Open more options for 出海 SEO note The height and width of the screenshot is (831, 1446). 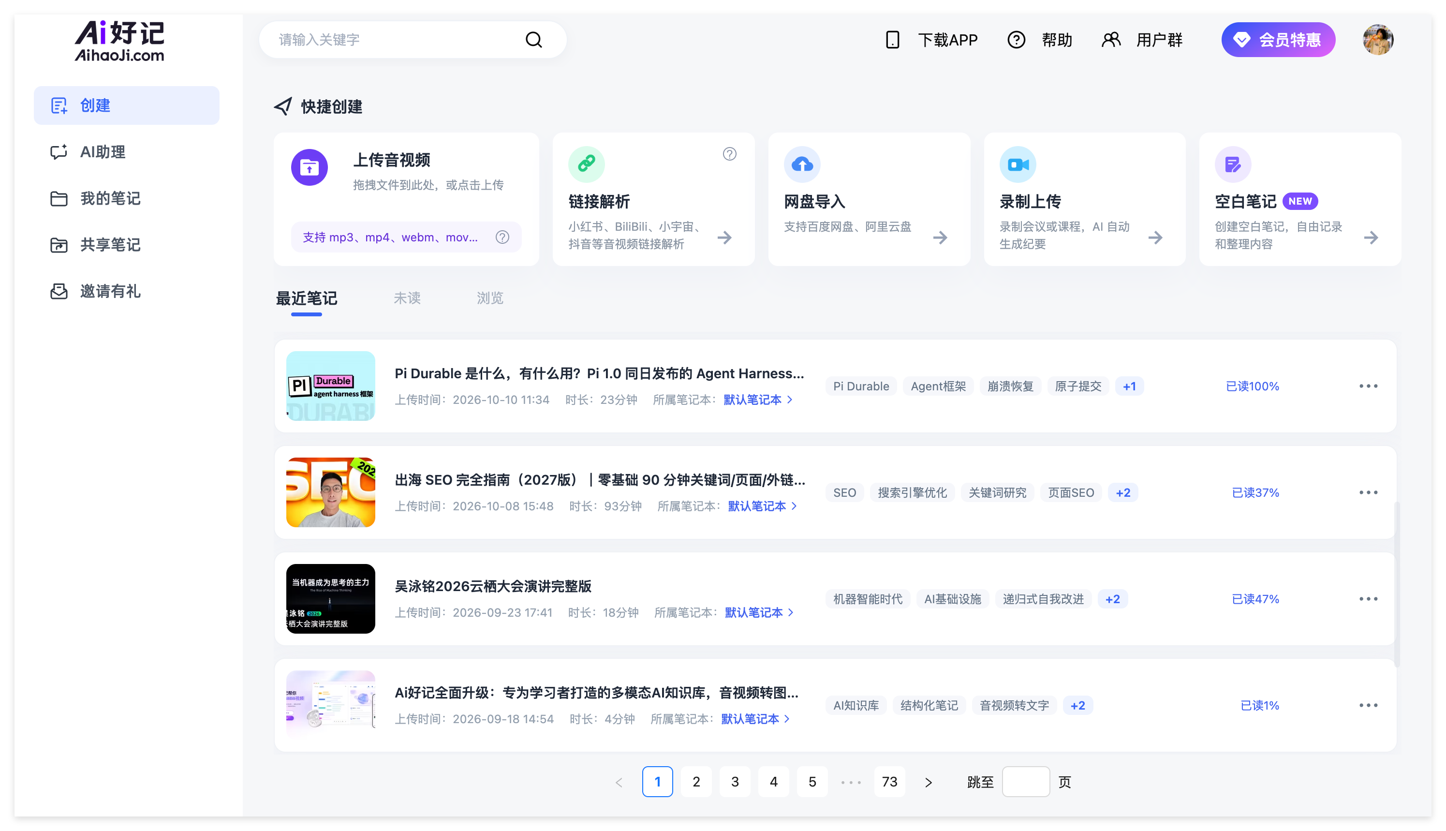tap(1368, 492)
